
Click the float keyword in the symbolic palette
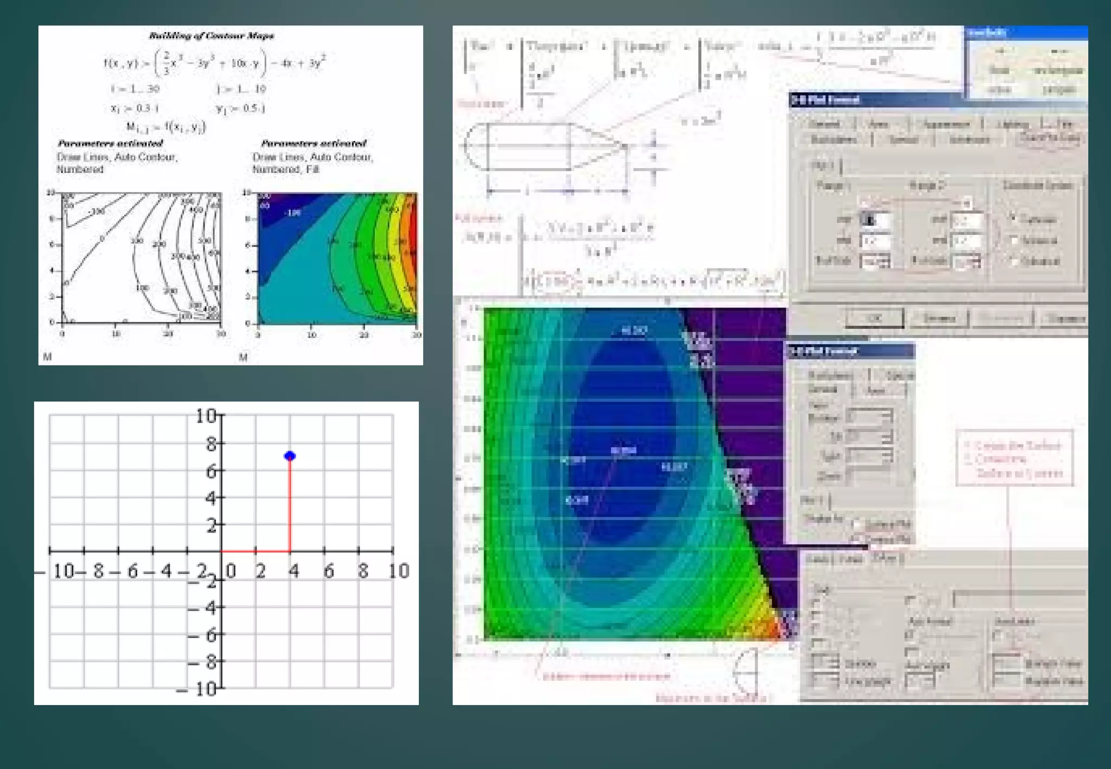pyautogui.click(x=999, y=71)
